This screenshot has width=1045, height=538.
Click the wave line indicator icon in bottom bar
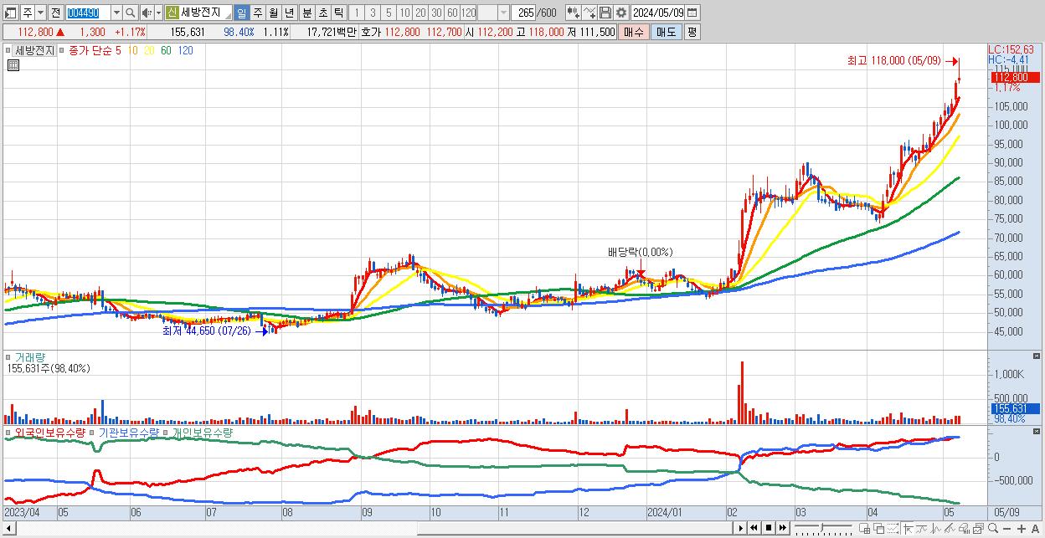922,529
